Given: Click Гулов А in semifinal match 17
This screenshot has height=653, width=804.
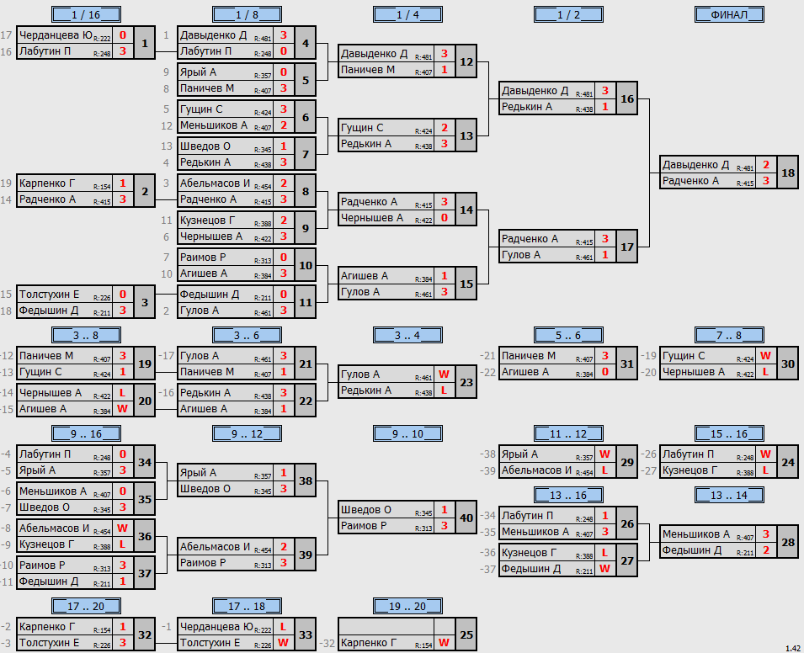Looking at the screenshot, I should [520, 255].
